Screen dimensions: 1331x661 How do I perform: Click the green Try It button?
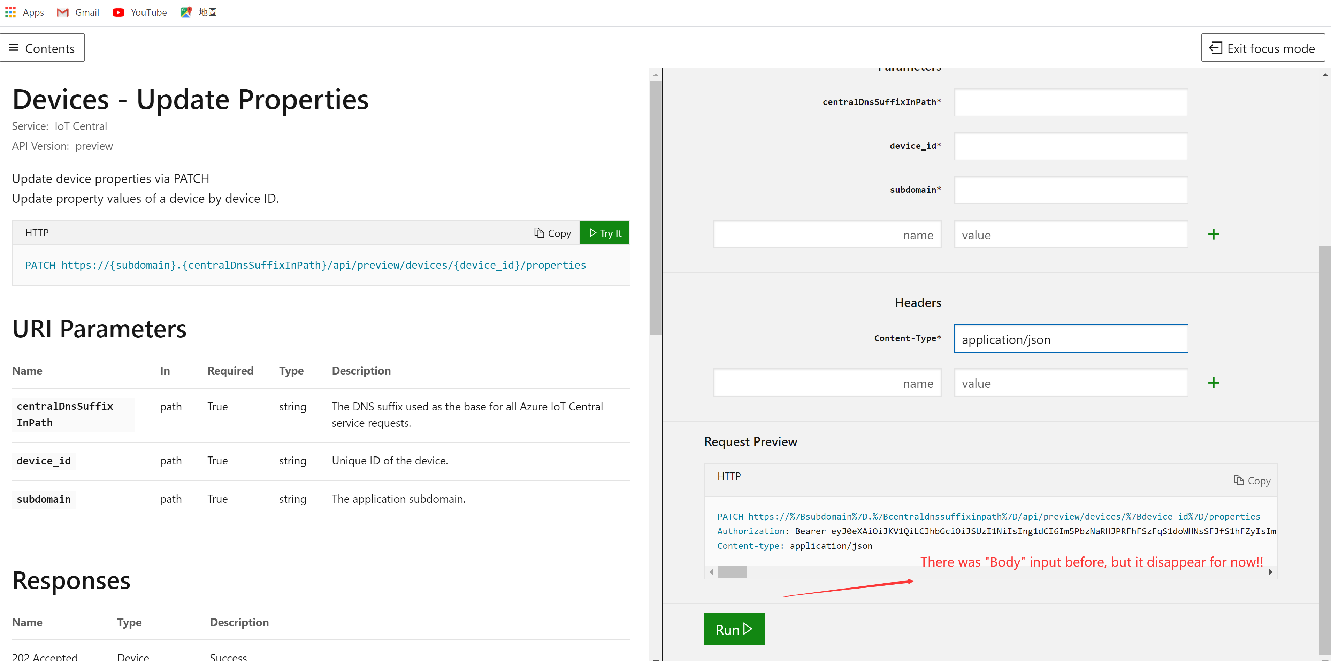pos(605,233)
